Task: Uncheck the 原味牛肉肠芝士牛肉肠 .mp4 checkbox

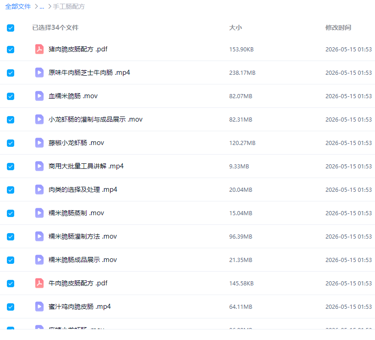Action: [x=11, y=73]
